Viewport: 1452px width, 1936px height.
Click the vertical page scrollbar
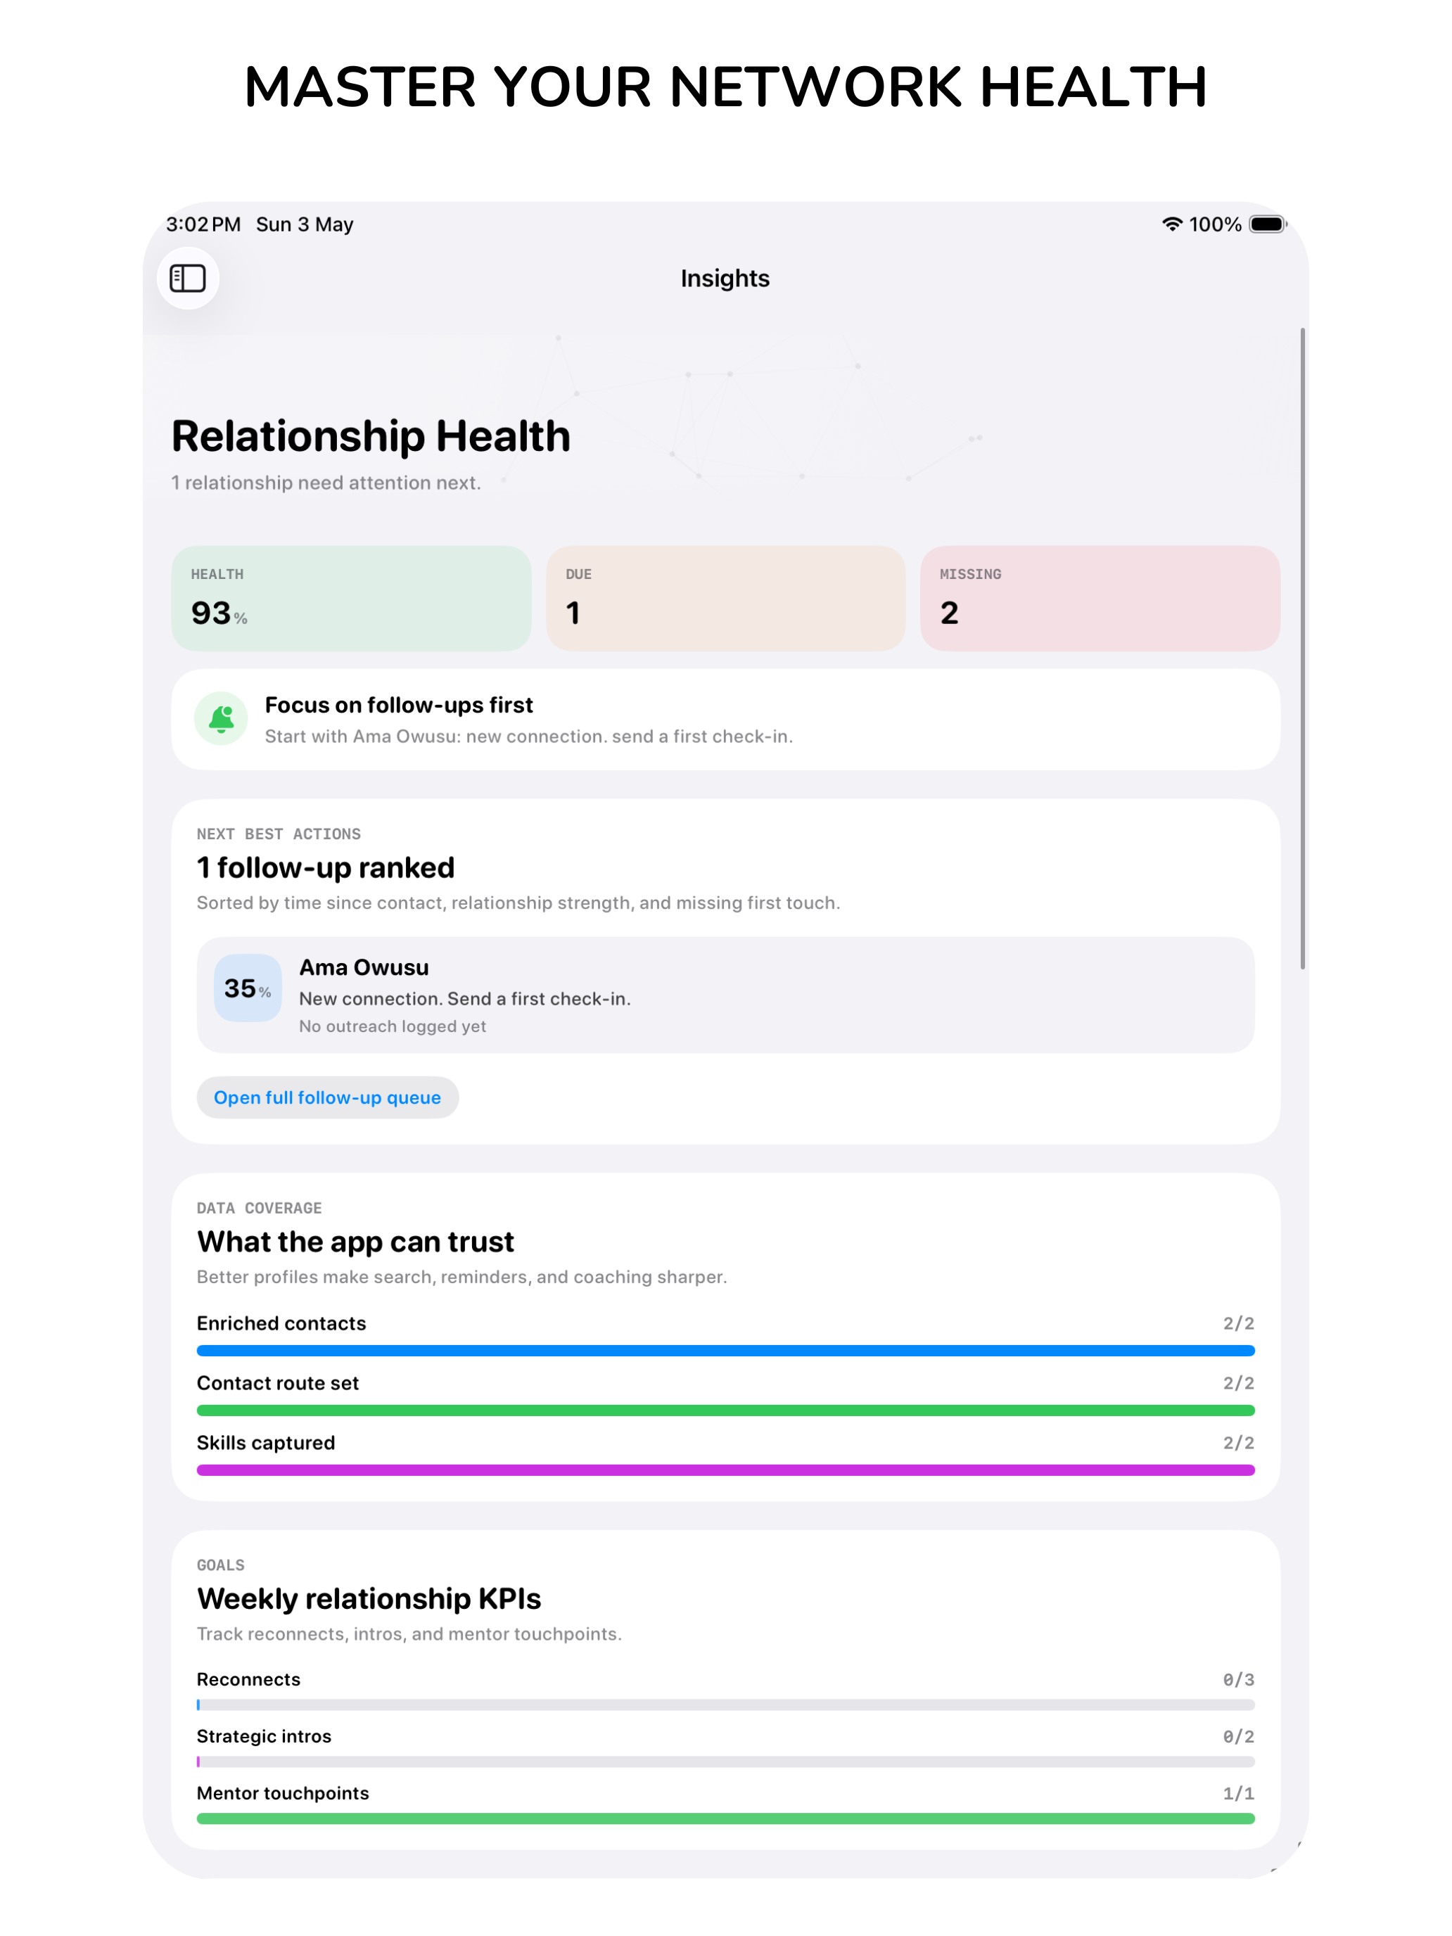(x=1302, y=649)
